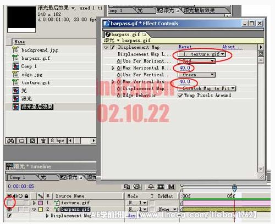275x224 pixels.
Task: Select barpass.gif in the Project list
Action: pos(36,58)
